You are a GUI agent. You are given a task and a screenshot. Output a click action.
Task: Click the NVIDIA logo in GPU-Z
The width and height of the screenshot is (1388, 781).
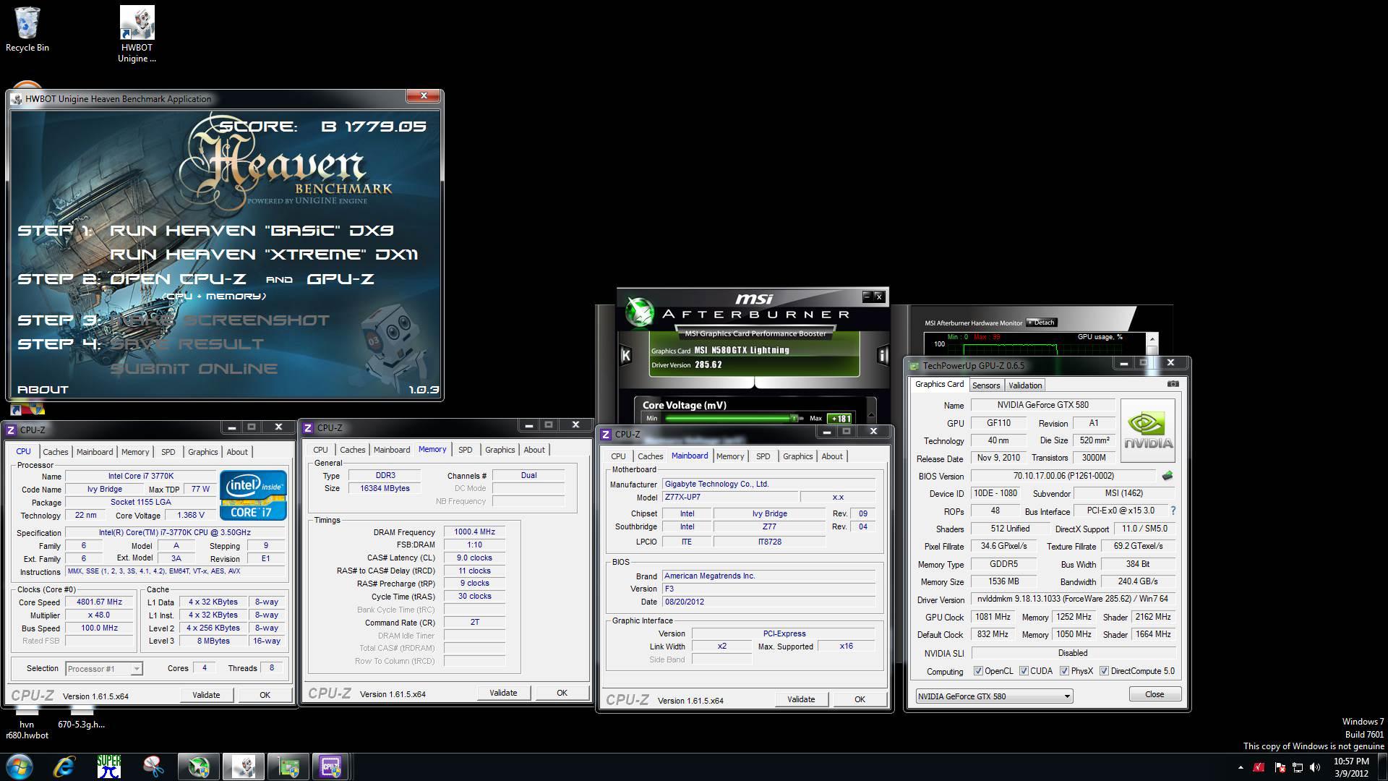1148,430
